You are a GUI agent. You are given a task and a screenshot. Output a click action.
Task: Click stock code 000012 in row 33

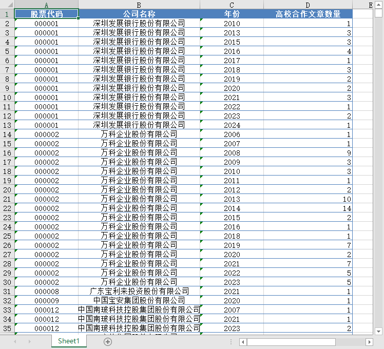[47, 310]
